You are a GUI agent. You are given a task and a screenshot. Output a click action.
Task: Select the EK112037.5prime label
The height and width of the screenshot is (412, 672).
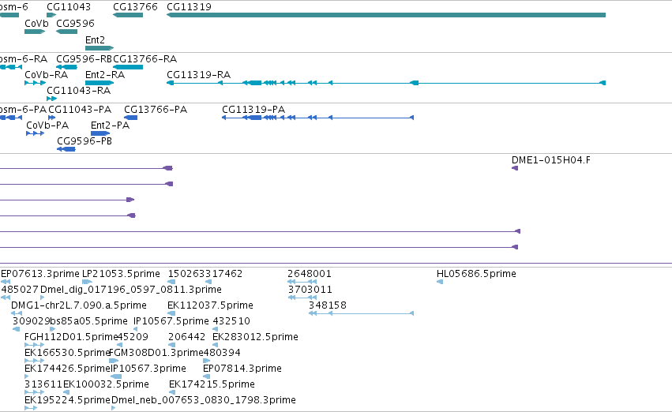point(210,305)
